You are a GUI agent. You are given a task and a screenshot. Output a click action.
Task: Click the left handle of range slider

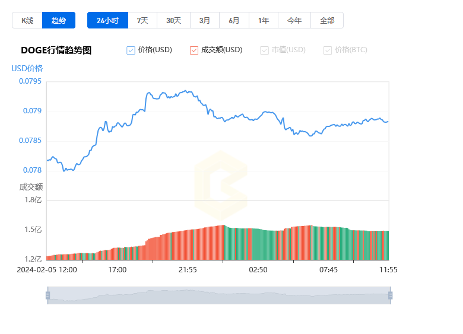click(48, 295)
